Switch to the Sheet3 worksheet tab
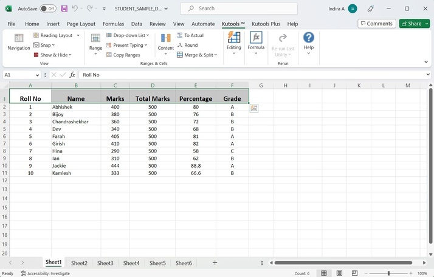 pos(105,263)
